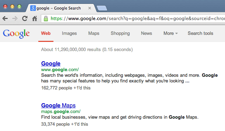225x131 pixels.
Task: Open the Google Maps result link
Action: (x=58, y=105)
